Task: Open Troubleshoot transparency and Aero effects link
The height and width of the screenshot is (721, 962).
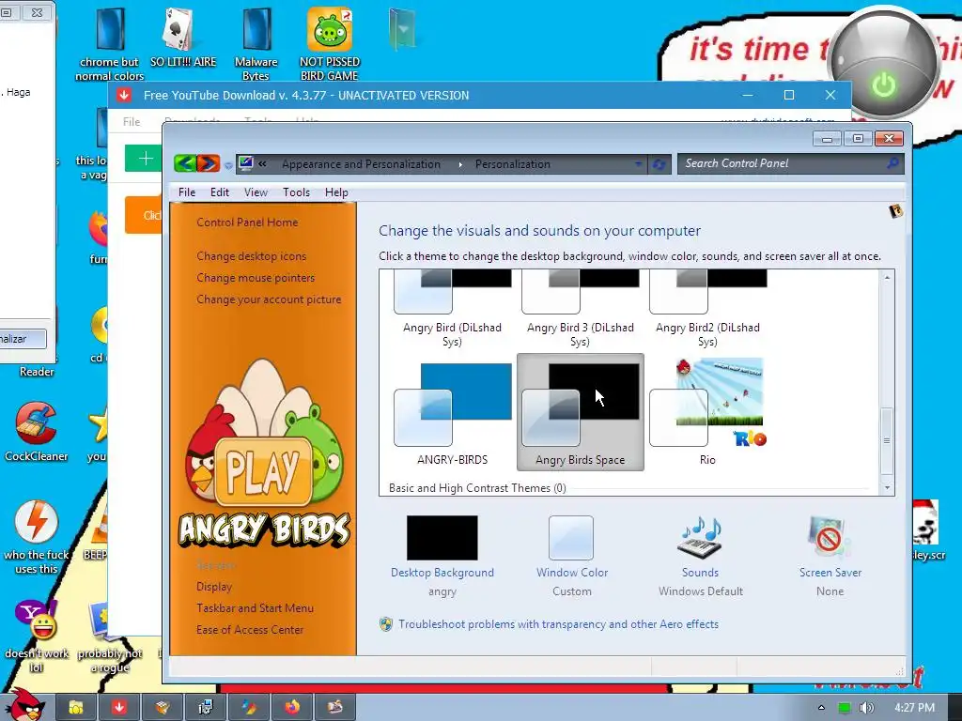Action: coord(558,624)
